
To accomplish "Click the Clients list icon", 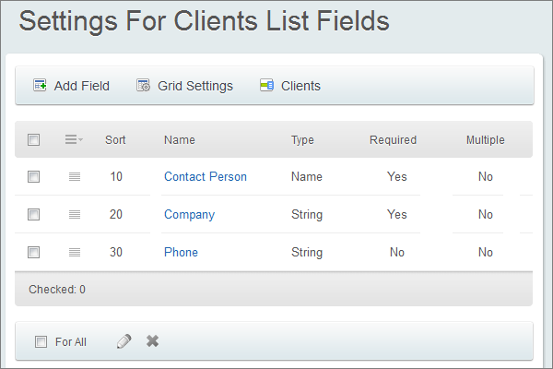I will click(x=266, y=86).
